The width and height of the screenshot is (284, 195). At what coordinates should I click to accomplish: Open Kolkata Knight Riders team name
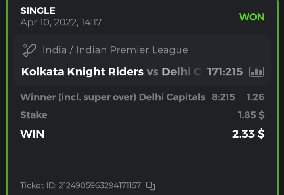[x=82, y=72]
